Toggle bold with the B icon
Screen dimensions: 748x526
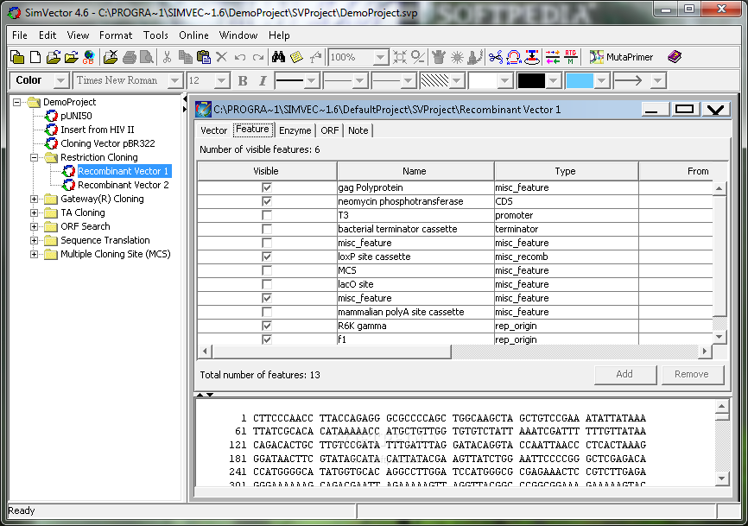click(243, 80)
